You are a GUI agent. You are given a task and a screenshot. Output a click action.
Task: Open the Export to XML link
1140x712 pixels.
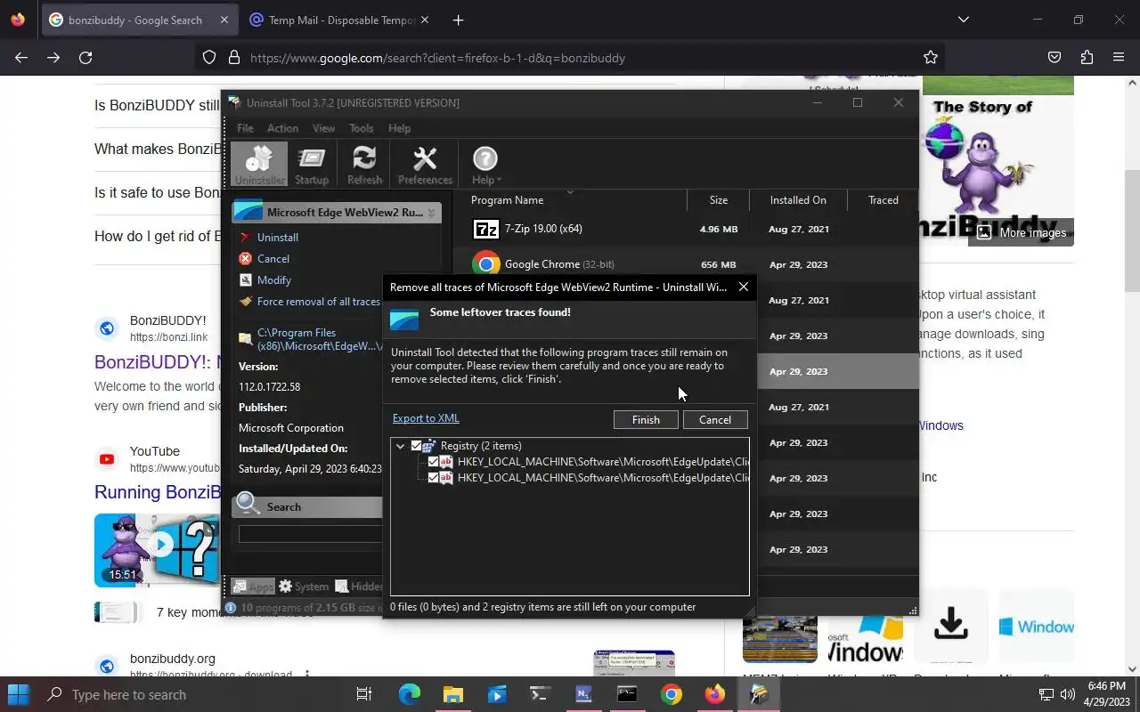[426, 418]
